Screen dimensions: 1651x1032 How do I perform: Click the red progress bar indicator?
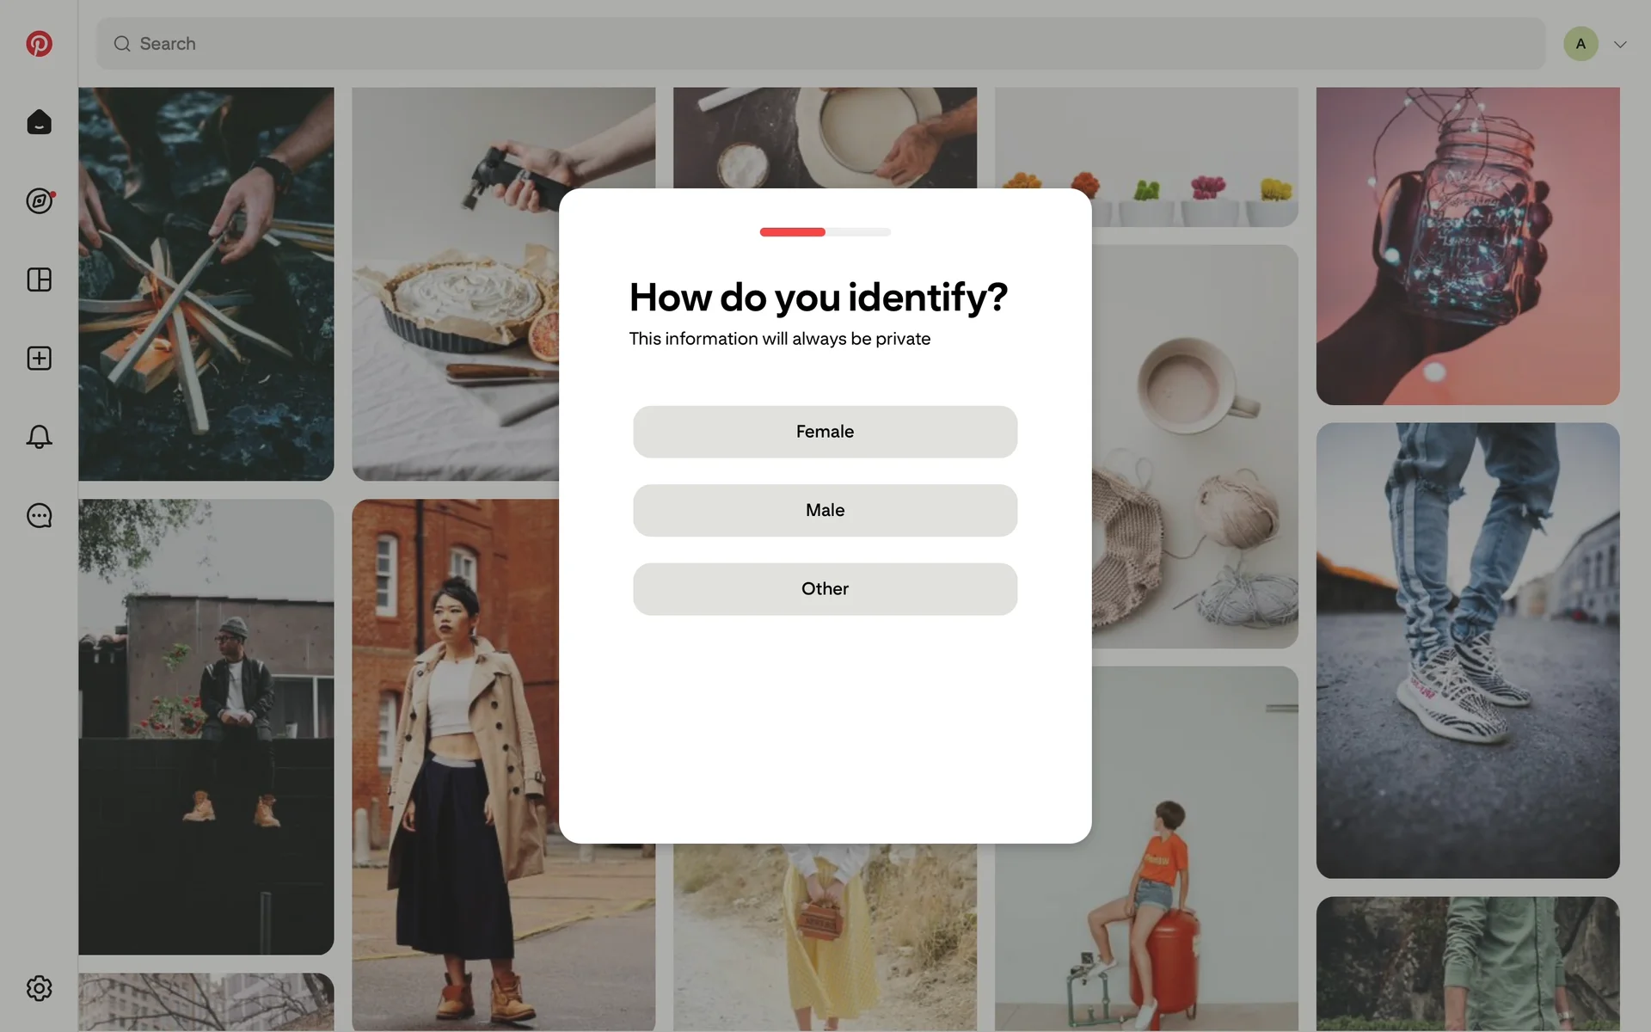[x=792, y=232]
